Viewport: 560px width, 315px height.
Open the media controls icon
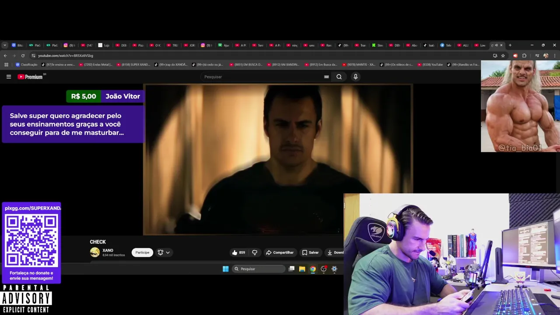coord(537,56)
